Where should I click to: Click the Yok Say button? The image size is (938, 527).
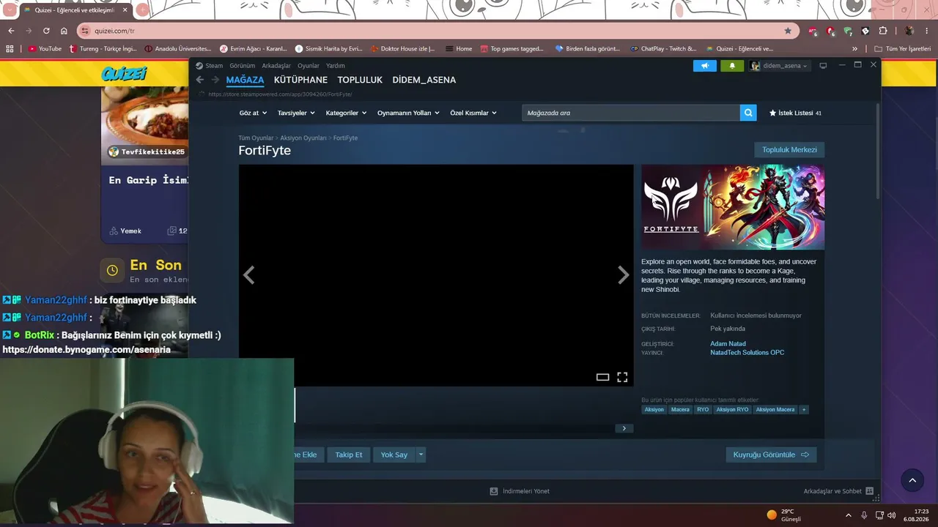(x=394, y=455)
